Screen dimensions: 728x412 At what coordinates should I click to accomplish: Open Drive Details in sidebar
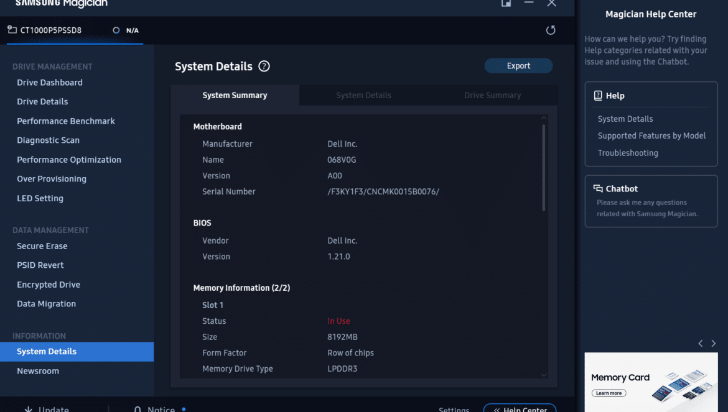tap(42, 101)
